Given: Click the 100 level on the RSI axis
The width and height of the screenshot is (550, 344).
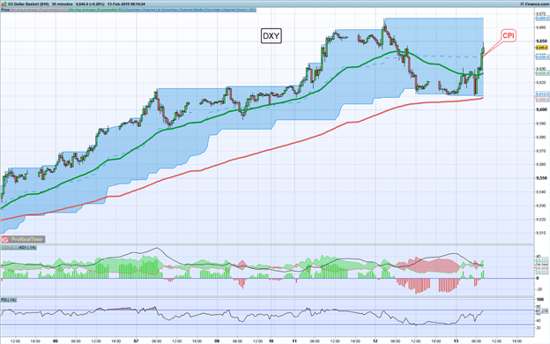Looking at the screenshot, I should (539, 299).
